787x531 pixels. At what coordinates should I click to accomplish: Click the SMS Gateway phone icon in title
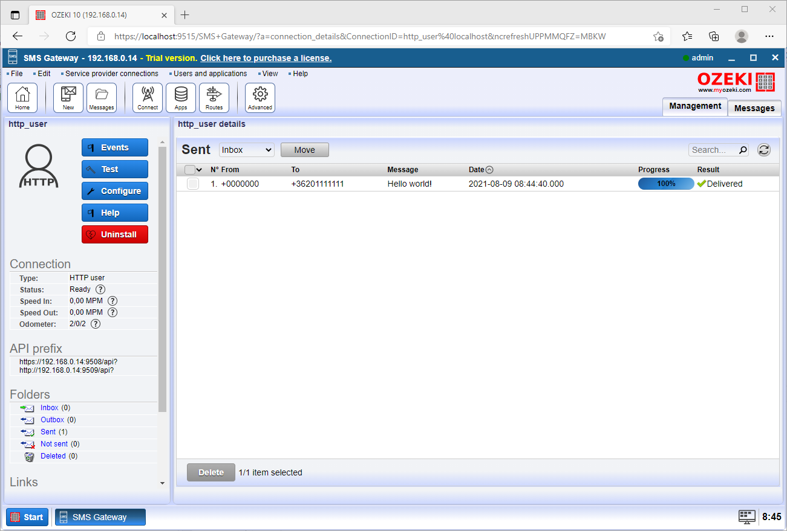coord(13,58)
